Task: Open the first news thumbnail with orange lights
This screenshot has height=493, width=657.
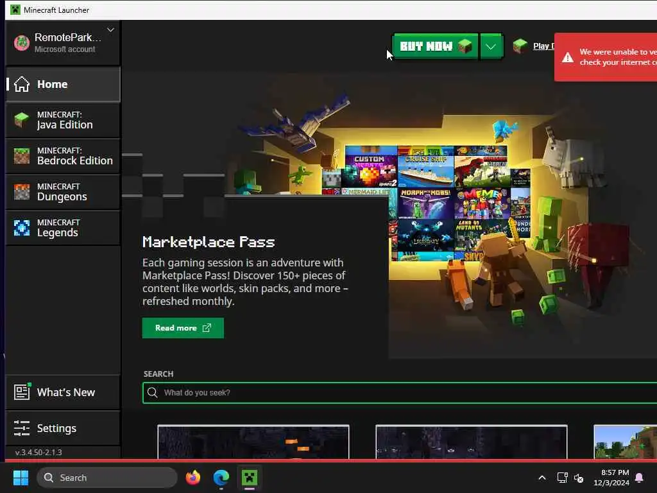Action: coord(253,442)
